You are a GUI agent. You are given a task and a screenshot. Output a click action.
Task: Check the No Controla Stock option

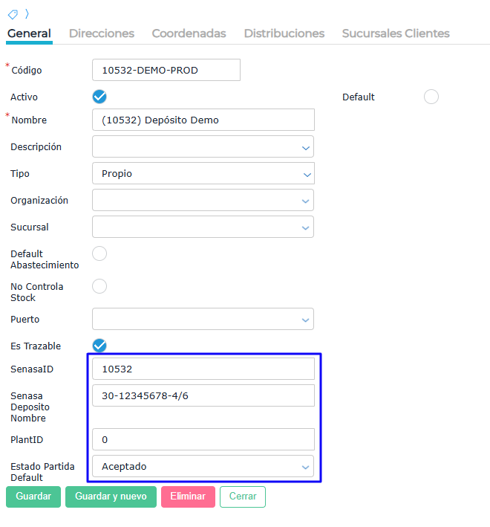tap(99, 286)
